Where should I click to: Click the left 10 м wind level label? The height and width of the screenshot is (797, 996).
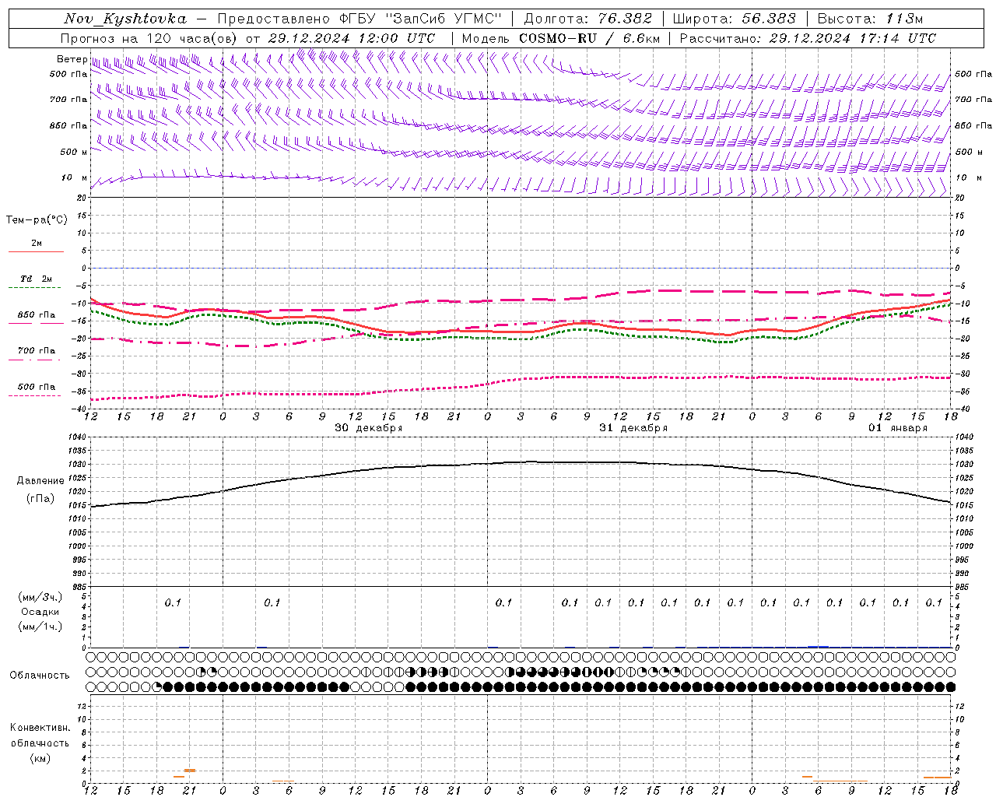click(x=75, y=178)
